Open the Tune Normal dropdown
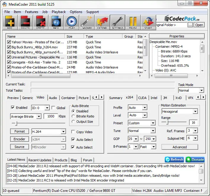The width and height of the screenshot is (210, 196). (142, 131)
